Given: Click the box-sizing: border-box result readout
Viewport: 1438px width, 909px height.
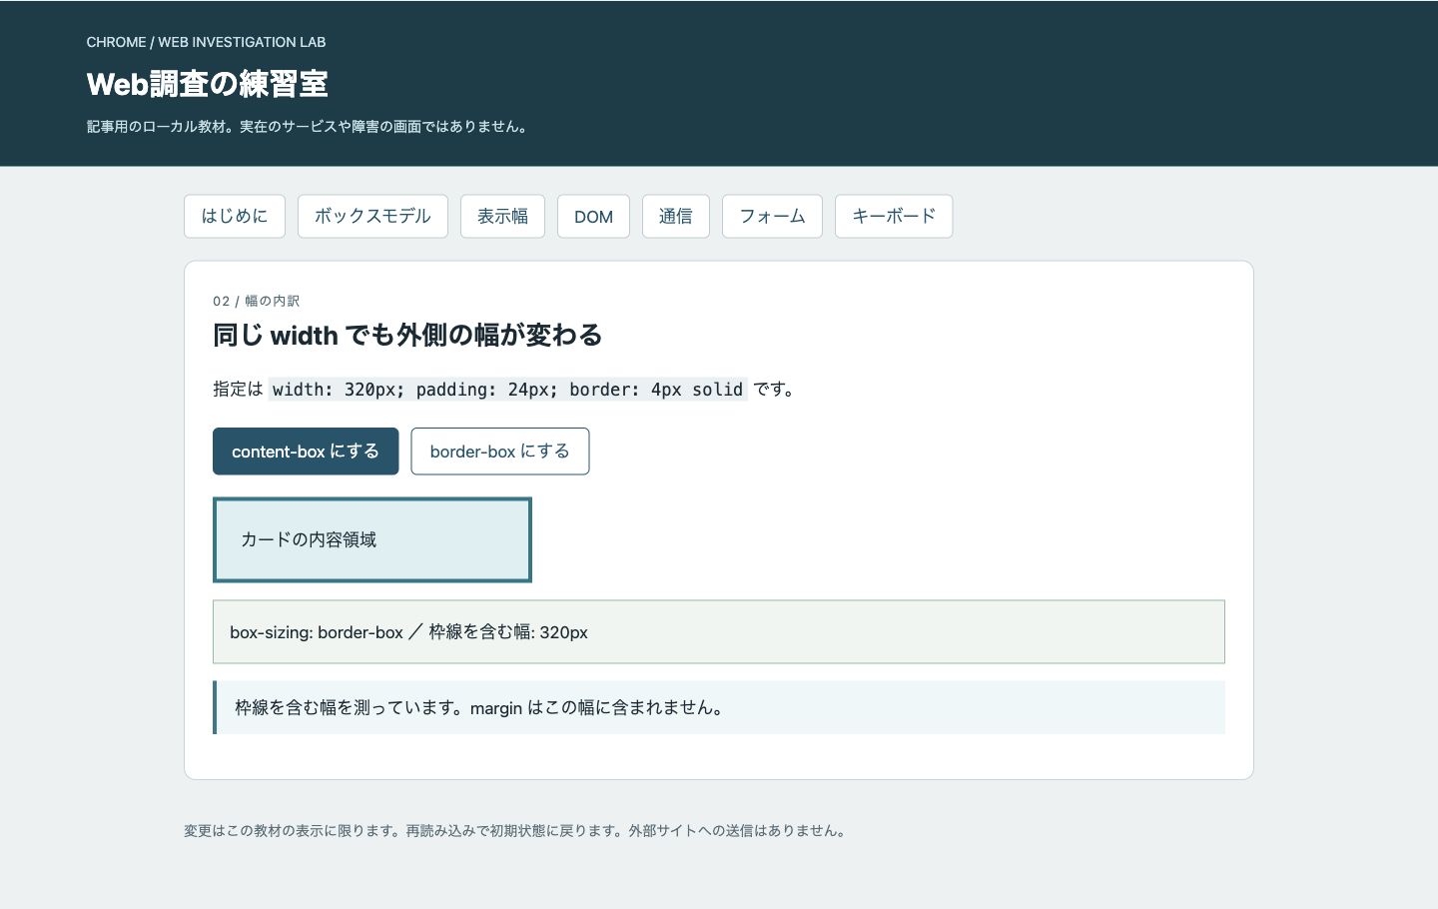Looking at the screenshot, I should [x=719, y=631].
